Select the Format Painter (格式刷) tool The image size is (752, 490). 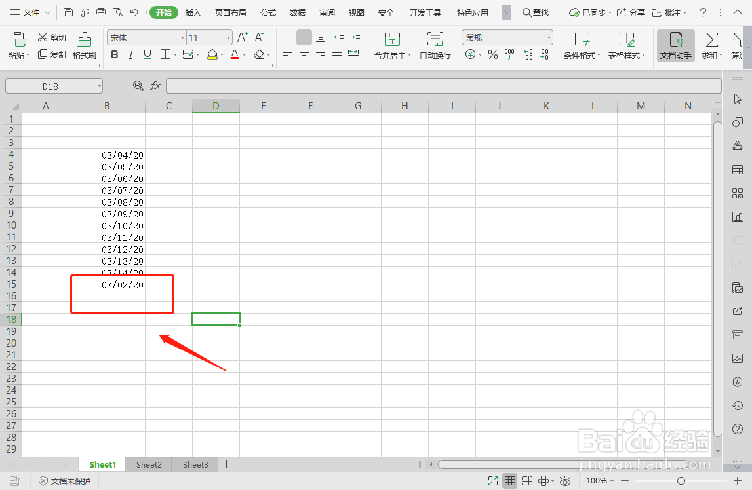(85, 46)
